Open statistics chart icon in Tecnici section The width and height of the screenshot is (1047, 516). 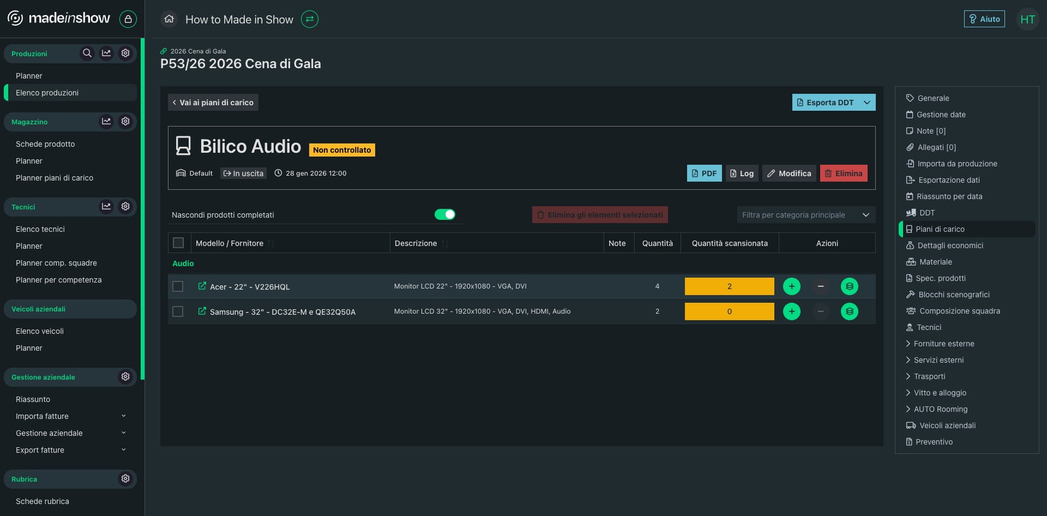[106, 207]
